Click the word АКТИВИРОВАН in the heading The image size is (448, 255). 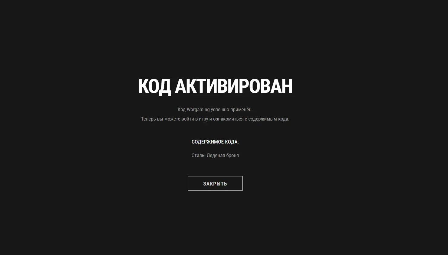click(234, 86)
